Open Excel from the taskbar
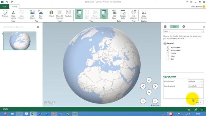206x116 pixels. (x=33, y=114)
